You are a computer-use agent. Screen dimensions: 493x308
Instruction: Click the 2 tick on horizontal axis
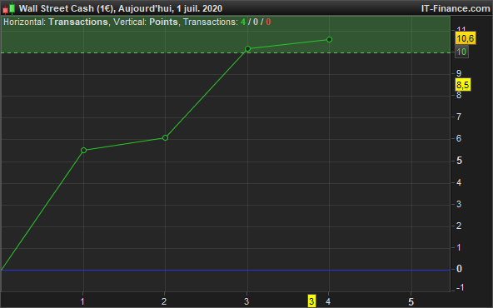pos(164,301)
